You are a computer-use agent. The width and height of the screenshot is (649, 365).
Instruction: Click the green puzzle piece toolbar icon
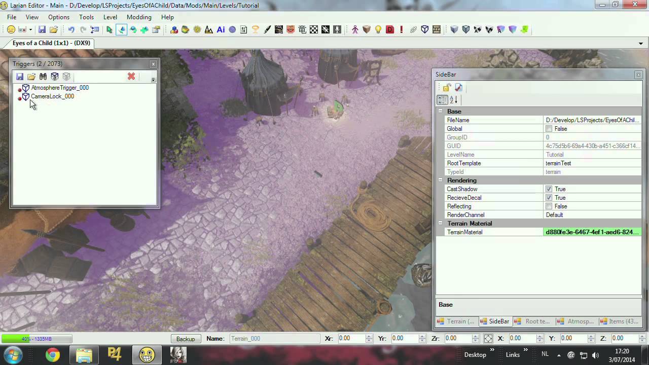point(524,30)
